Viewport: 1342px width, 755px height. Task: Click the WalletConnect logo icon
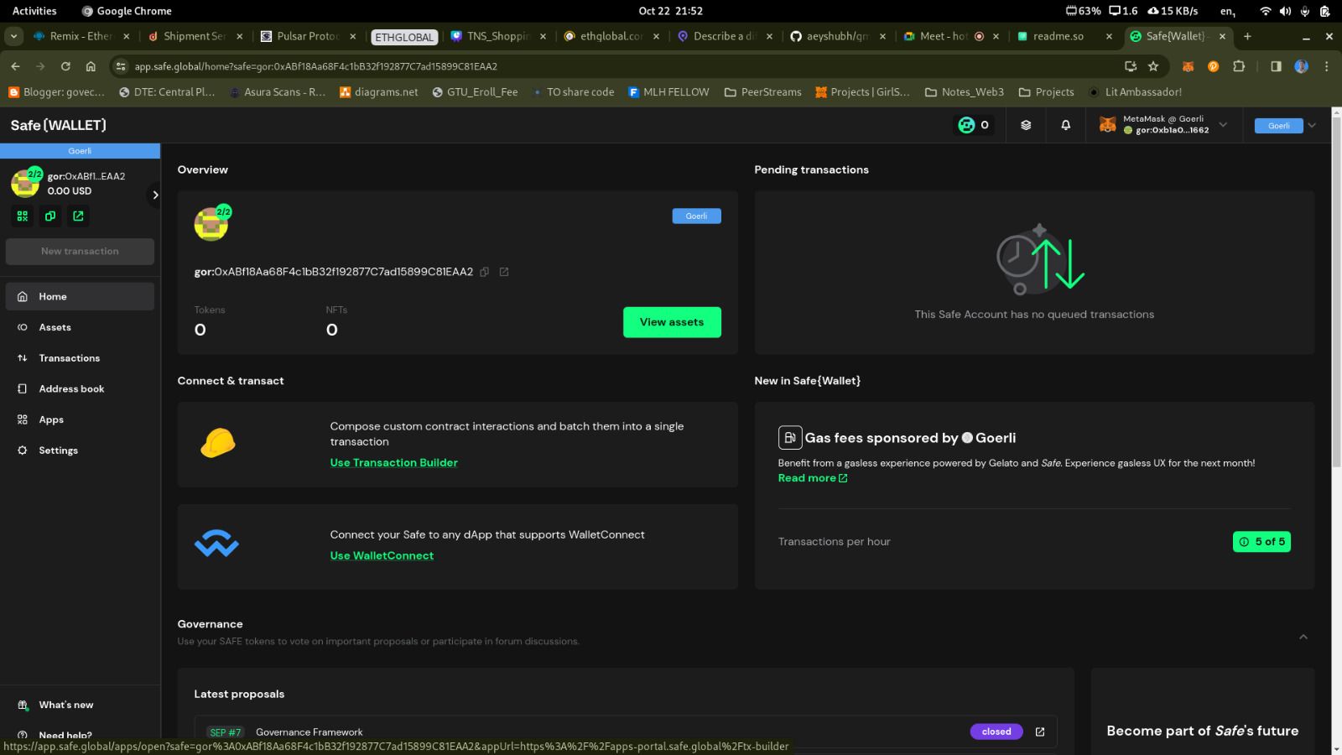coord(216,544)
